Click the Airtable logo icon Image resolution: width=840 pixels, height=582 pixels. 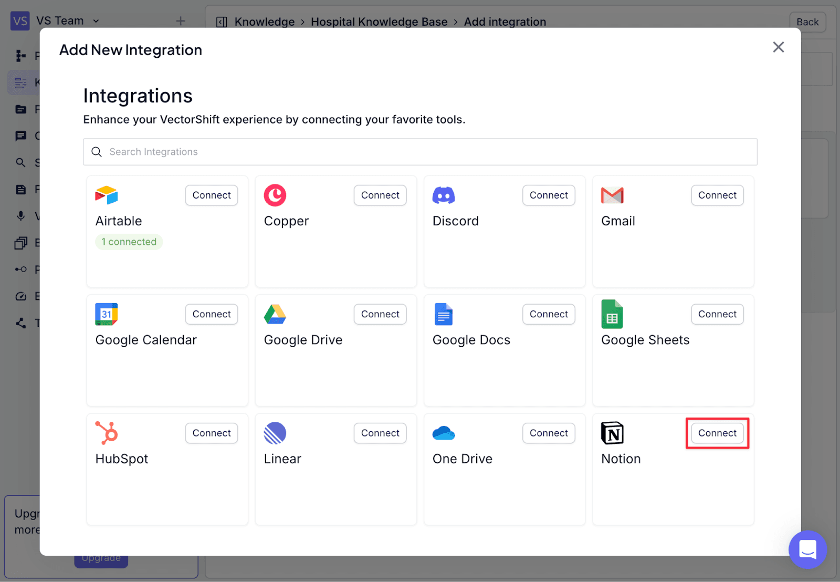tap(107, 195)
